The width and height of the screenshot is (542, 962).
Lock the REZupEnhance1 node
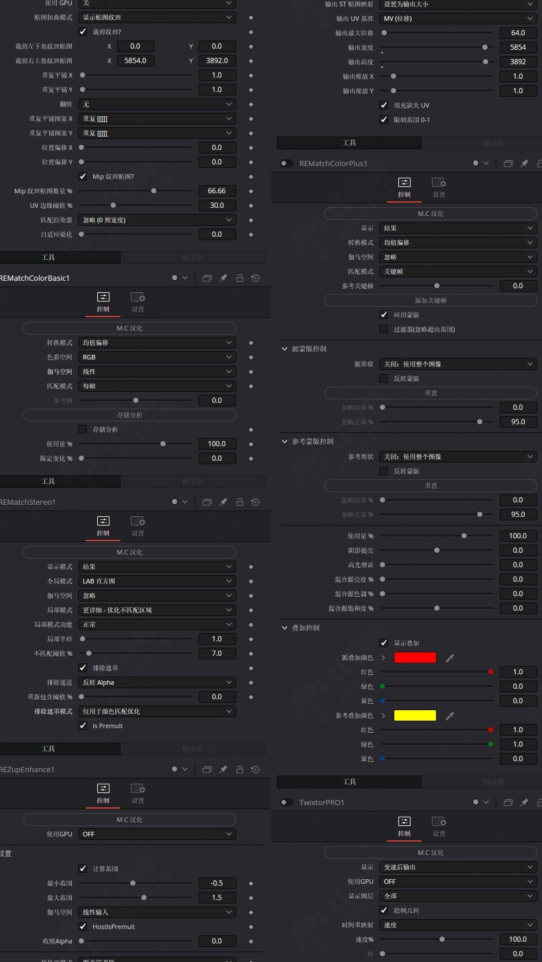(x=239, y=769)
